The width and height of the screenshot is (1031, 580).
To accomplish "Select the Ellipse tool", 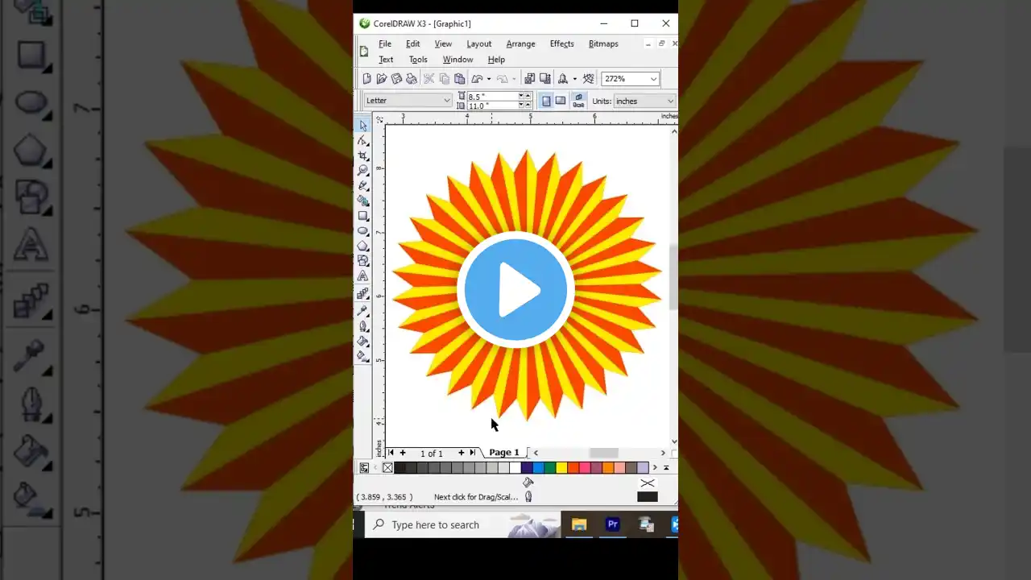I will click(x=363, y=230).
